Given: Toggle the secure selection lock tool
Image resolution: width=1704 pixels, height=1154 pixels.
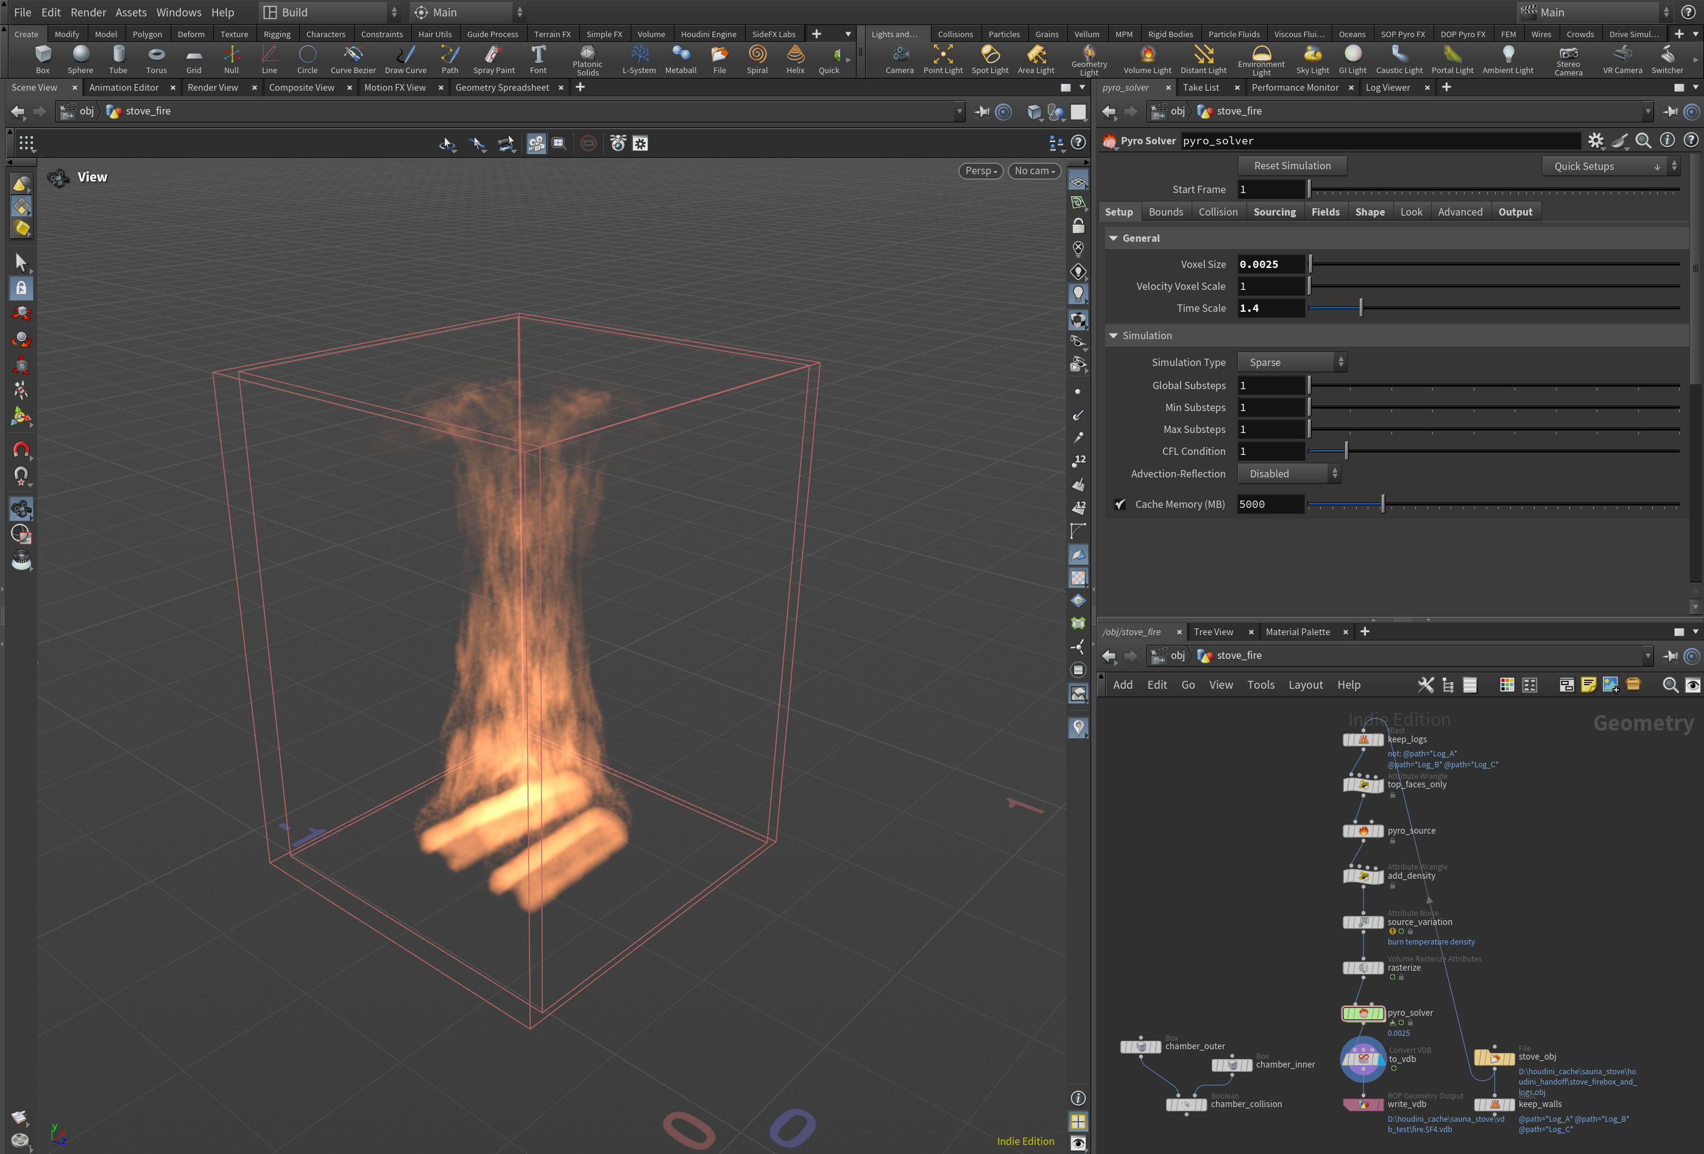Looking at the screenshot, I should (x=21, y=288).
